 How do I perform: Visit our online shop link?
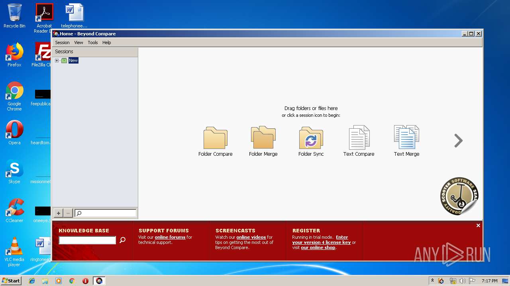pos(318,247)
